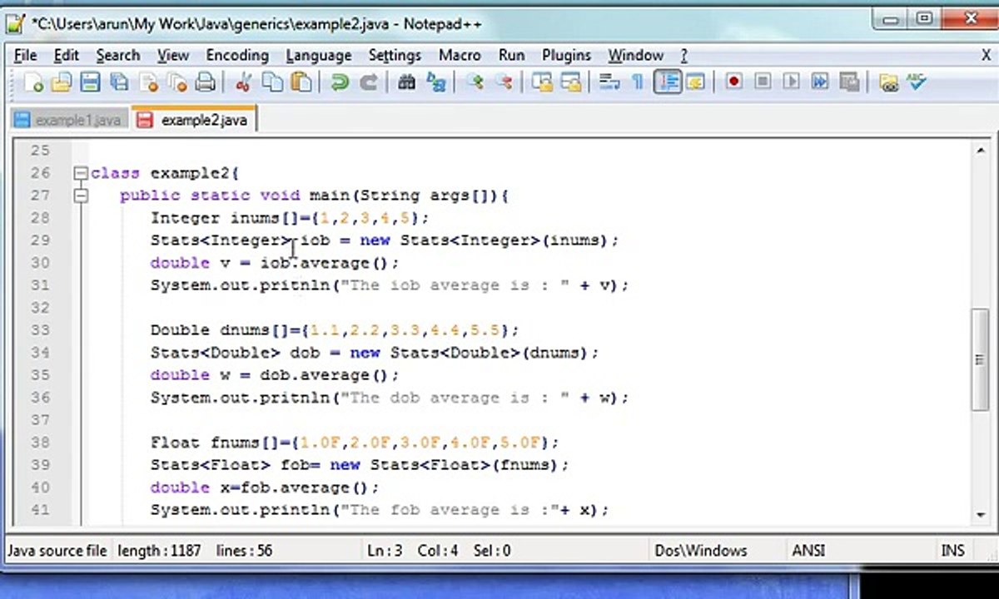The image size is (999, 599).
Task: Run macro multiple times icon
Action: (x=820, y=82)
